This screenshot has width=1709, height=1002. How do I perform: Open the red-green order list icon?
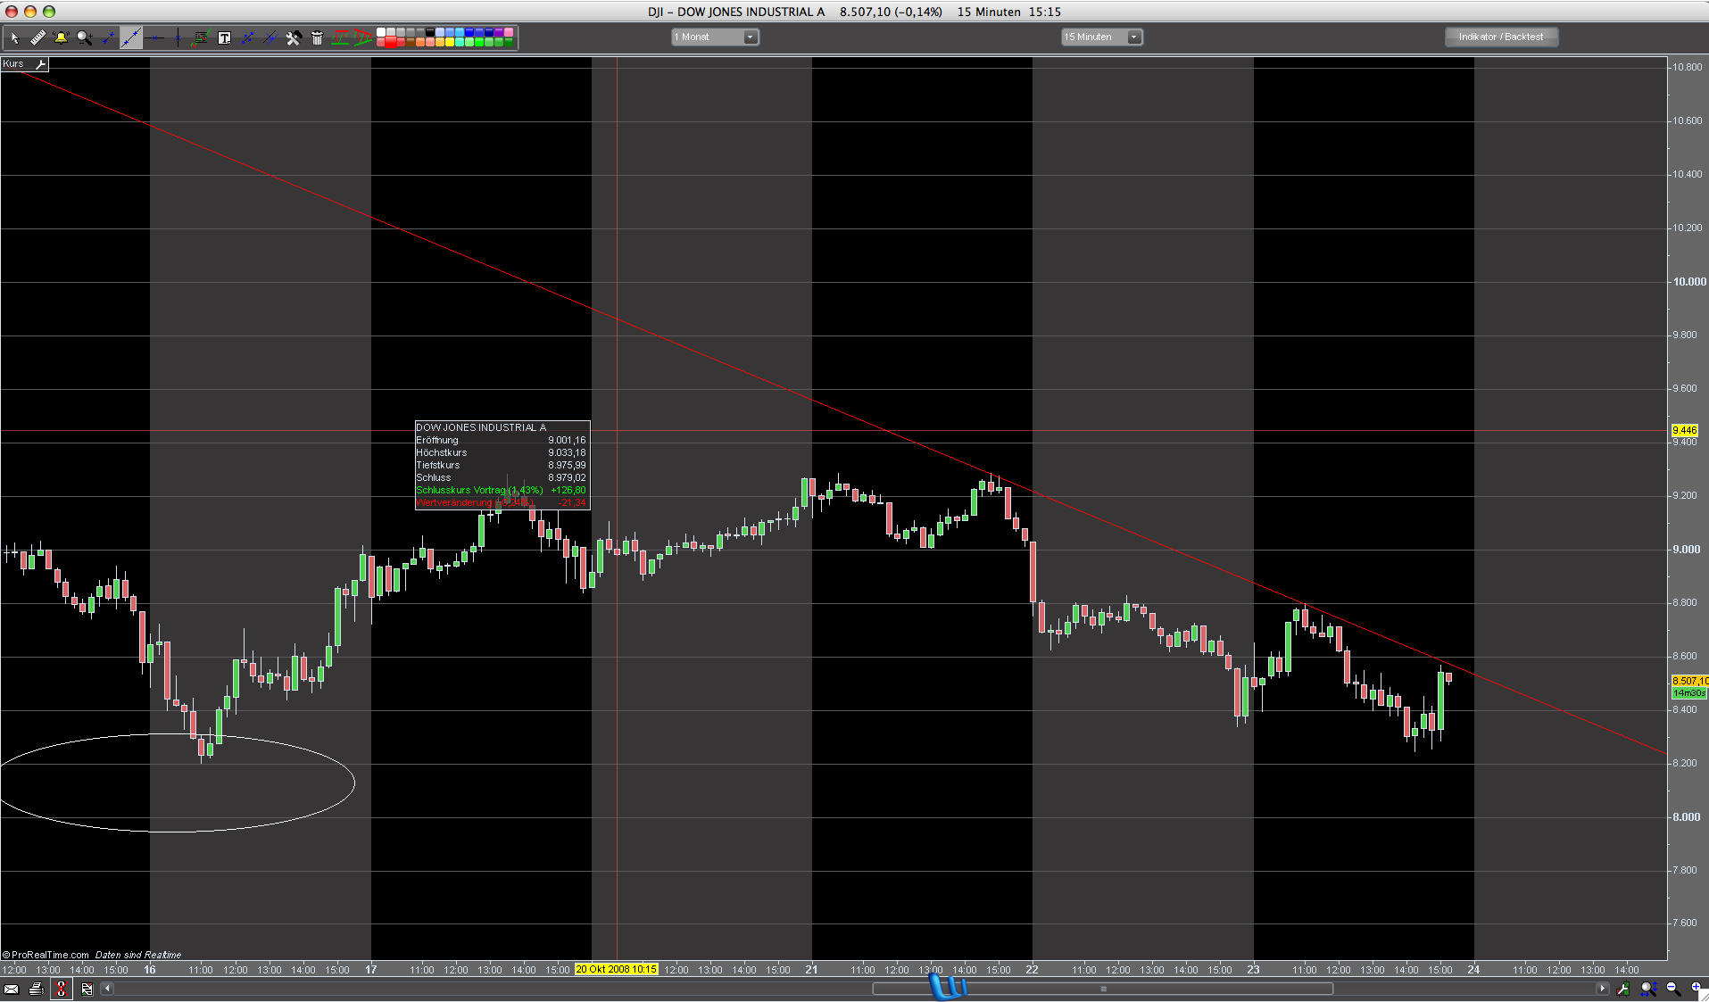pos(87,989)
